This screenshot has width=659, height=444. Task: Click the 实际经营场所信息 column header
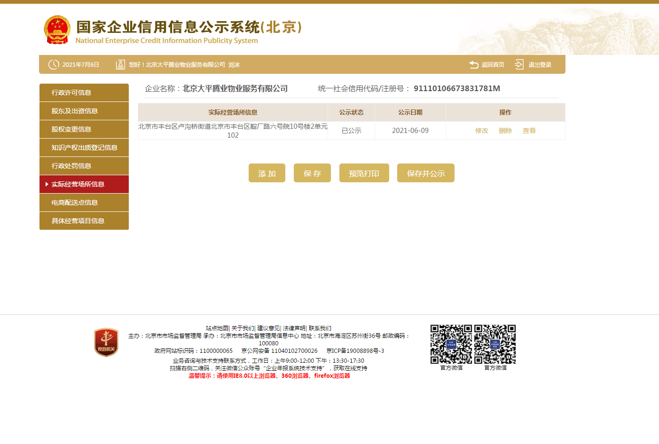coord(233,112)
